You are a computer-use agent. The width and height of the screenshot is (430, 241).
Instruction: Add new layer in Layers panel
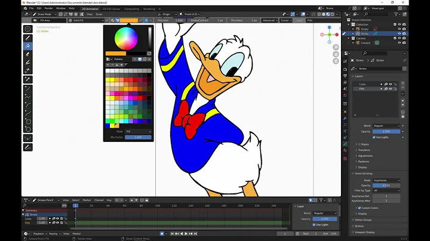pyautogui.click(x=403, y=83)
